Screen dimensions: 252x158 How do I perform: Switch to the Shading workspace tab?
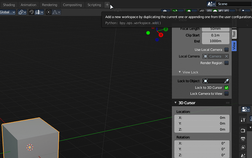9,5
